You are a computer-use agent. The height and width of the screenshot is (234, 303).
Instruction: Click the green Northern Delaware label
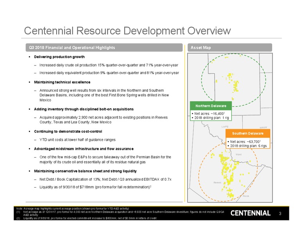point(211,106)
